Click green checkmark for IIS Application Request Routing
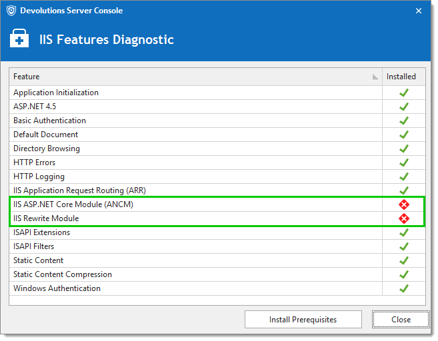 click(x=404, y=190)
